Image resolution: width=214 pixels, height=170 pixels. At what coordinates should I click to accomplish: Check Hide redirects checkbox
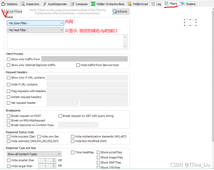click(x=8, y=141)
